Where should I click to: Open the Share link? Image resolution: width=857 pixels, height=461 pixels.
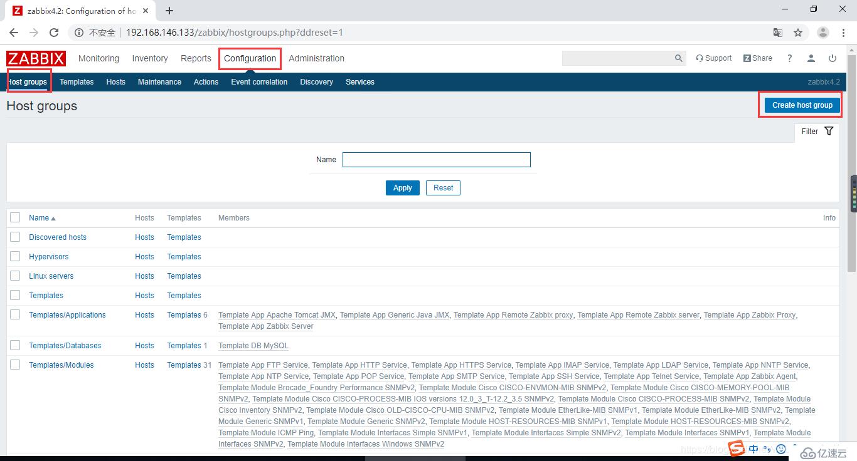[758, 58]
